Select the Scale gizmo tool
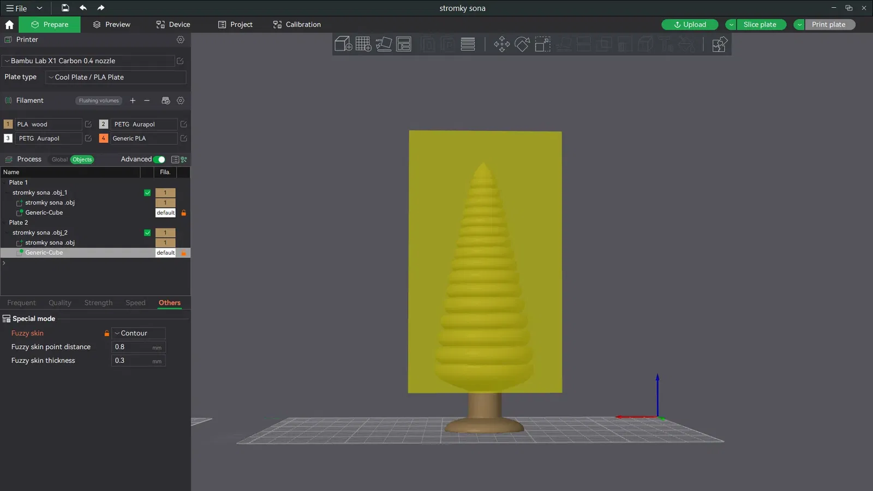Screen dimensions: 873x491 (x=542, y=44)
